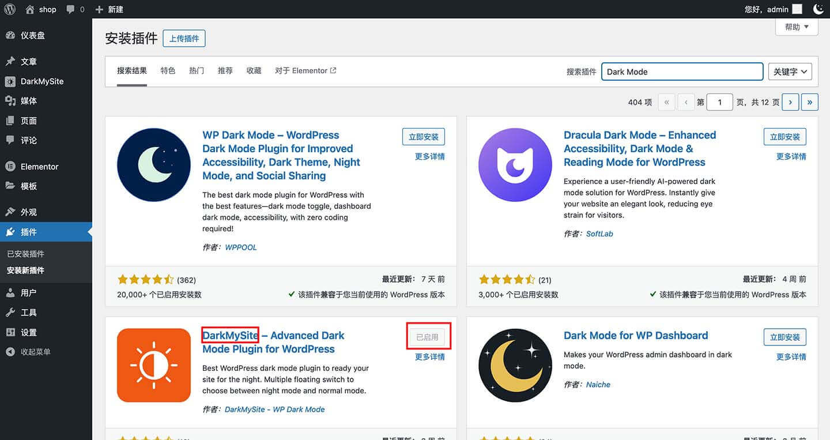The width and height of the screenshot is (830, 440).
Task: Click the DarkMySite orange sun thumbnail
Action: [x=154, y=366]
